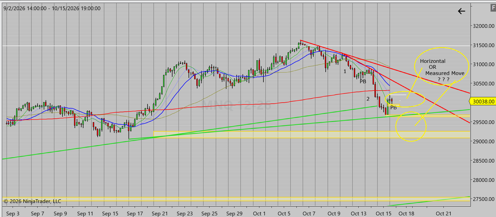Click the Oct 15 date label
This screenshot has width=496, height=217.
(x=383, y=213)
